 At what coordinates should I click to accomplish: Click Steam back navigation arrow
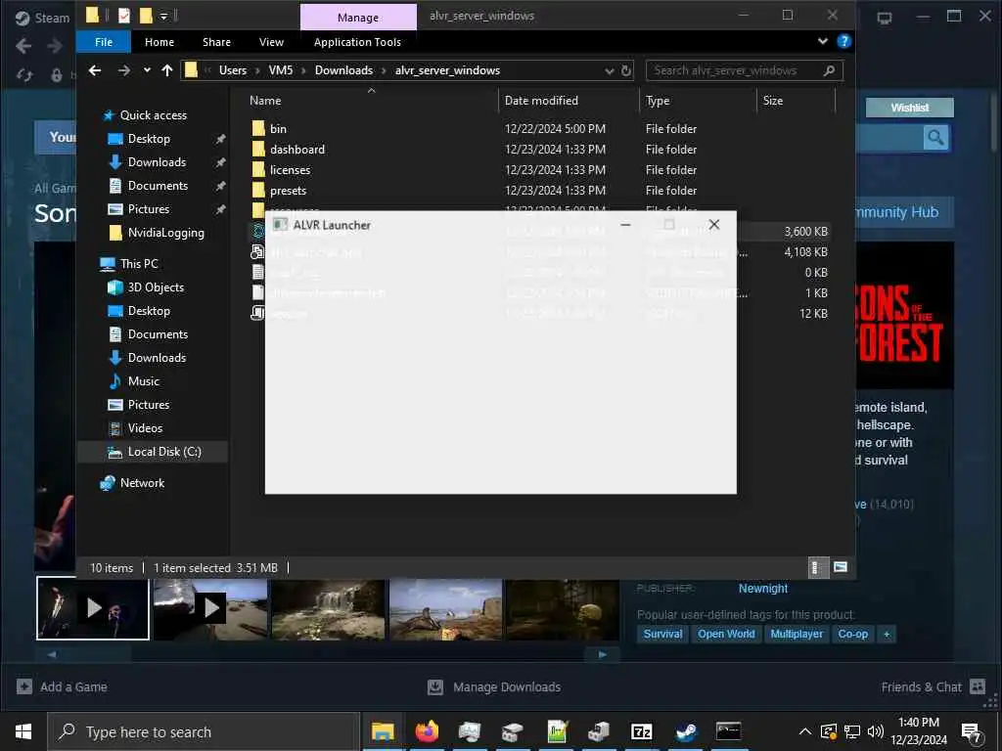23,46
